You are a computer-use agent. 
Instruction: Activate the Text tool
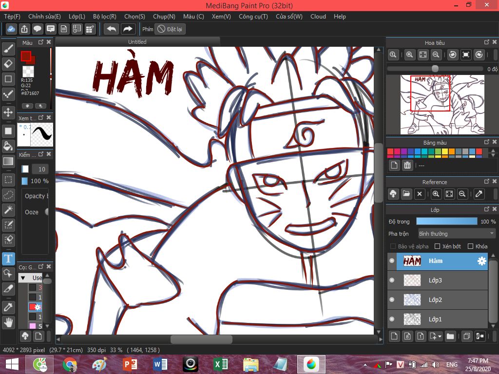coord(9,259)
